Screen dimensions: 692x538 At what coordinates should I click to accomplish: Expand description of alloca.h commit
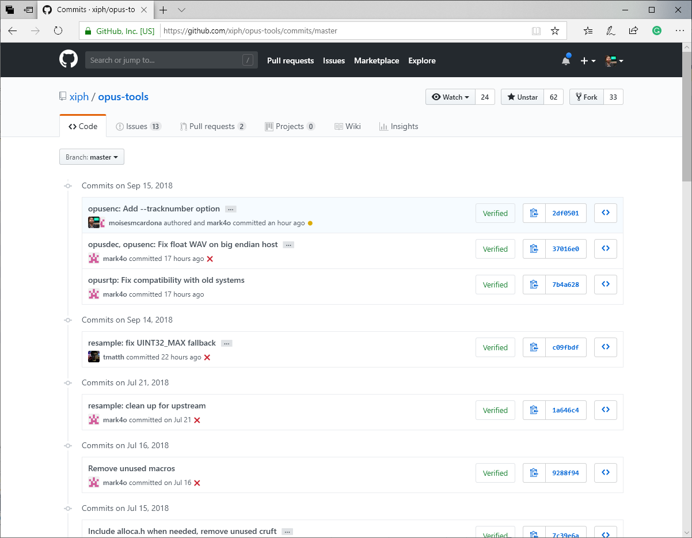288,532
